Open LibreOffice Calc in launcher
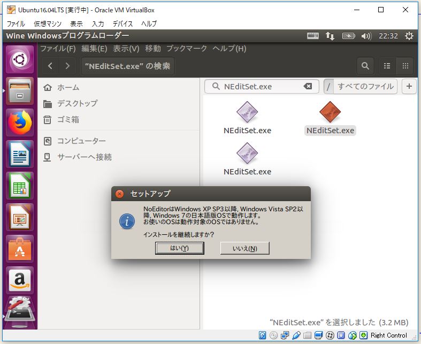The image size is (421, 344). (x=20, y=186)
